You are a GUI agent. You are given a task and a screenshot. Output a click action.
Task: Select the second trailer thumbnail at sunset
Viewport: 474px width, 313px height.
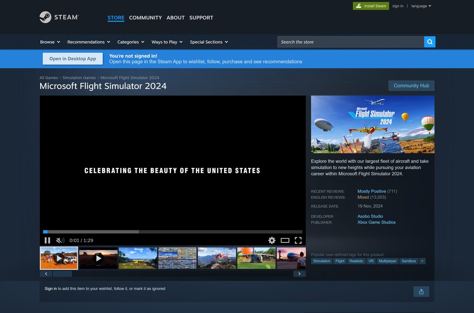tap(98, 258)
